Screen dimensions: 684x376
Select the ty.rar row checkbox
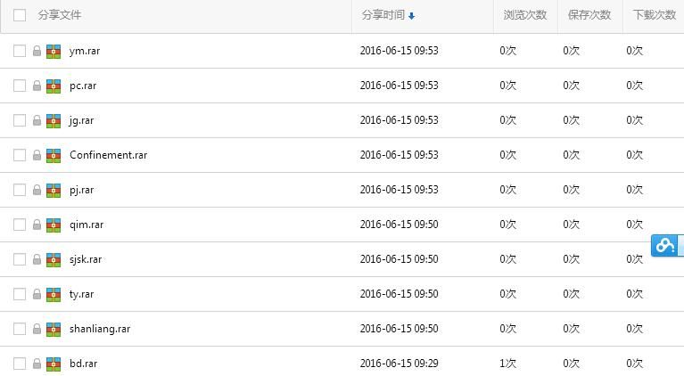pyautogui.click(x=20, y=294)
